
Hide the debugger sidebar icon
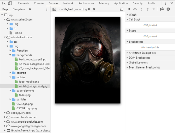tap(121, 9)
